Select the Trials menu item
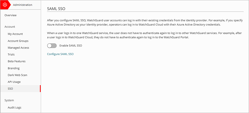The image size is (249, 113). click(11, 54)
